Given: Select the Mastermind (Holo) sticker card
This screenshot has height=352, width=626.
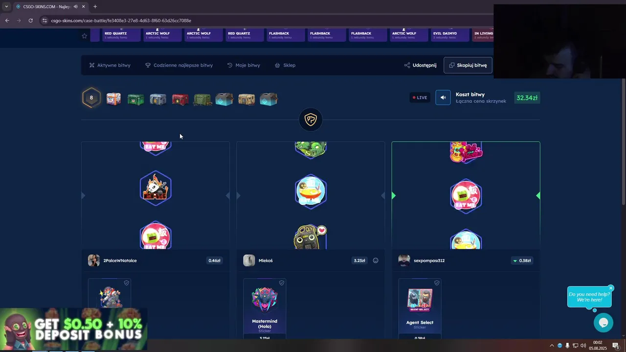Looking at the screenshot, I should click(265, 308).
